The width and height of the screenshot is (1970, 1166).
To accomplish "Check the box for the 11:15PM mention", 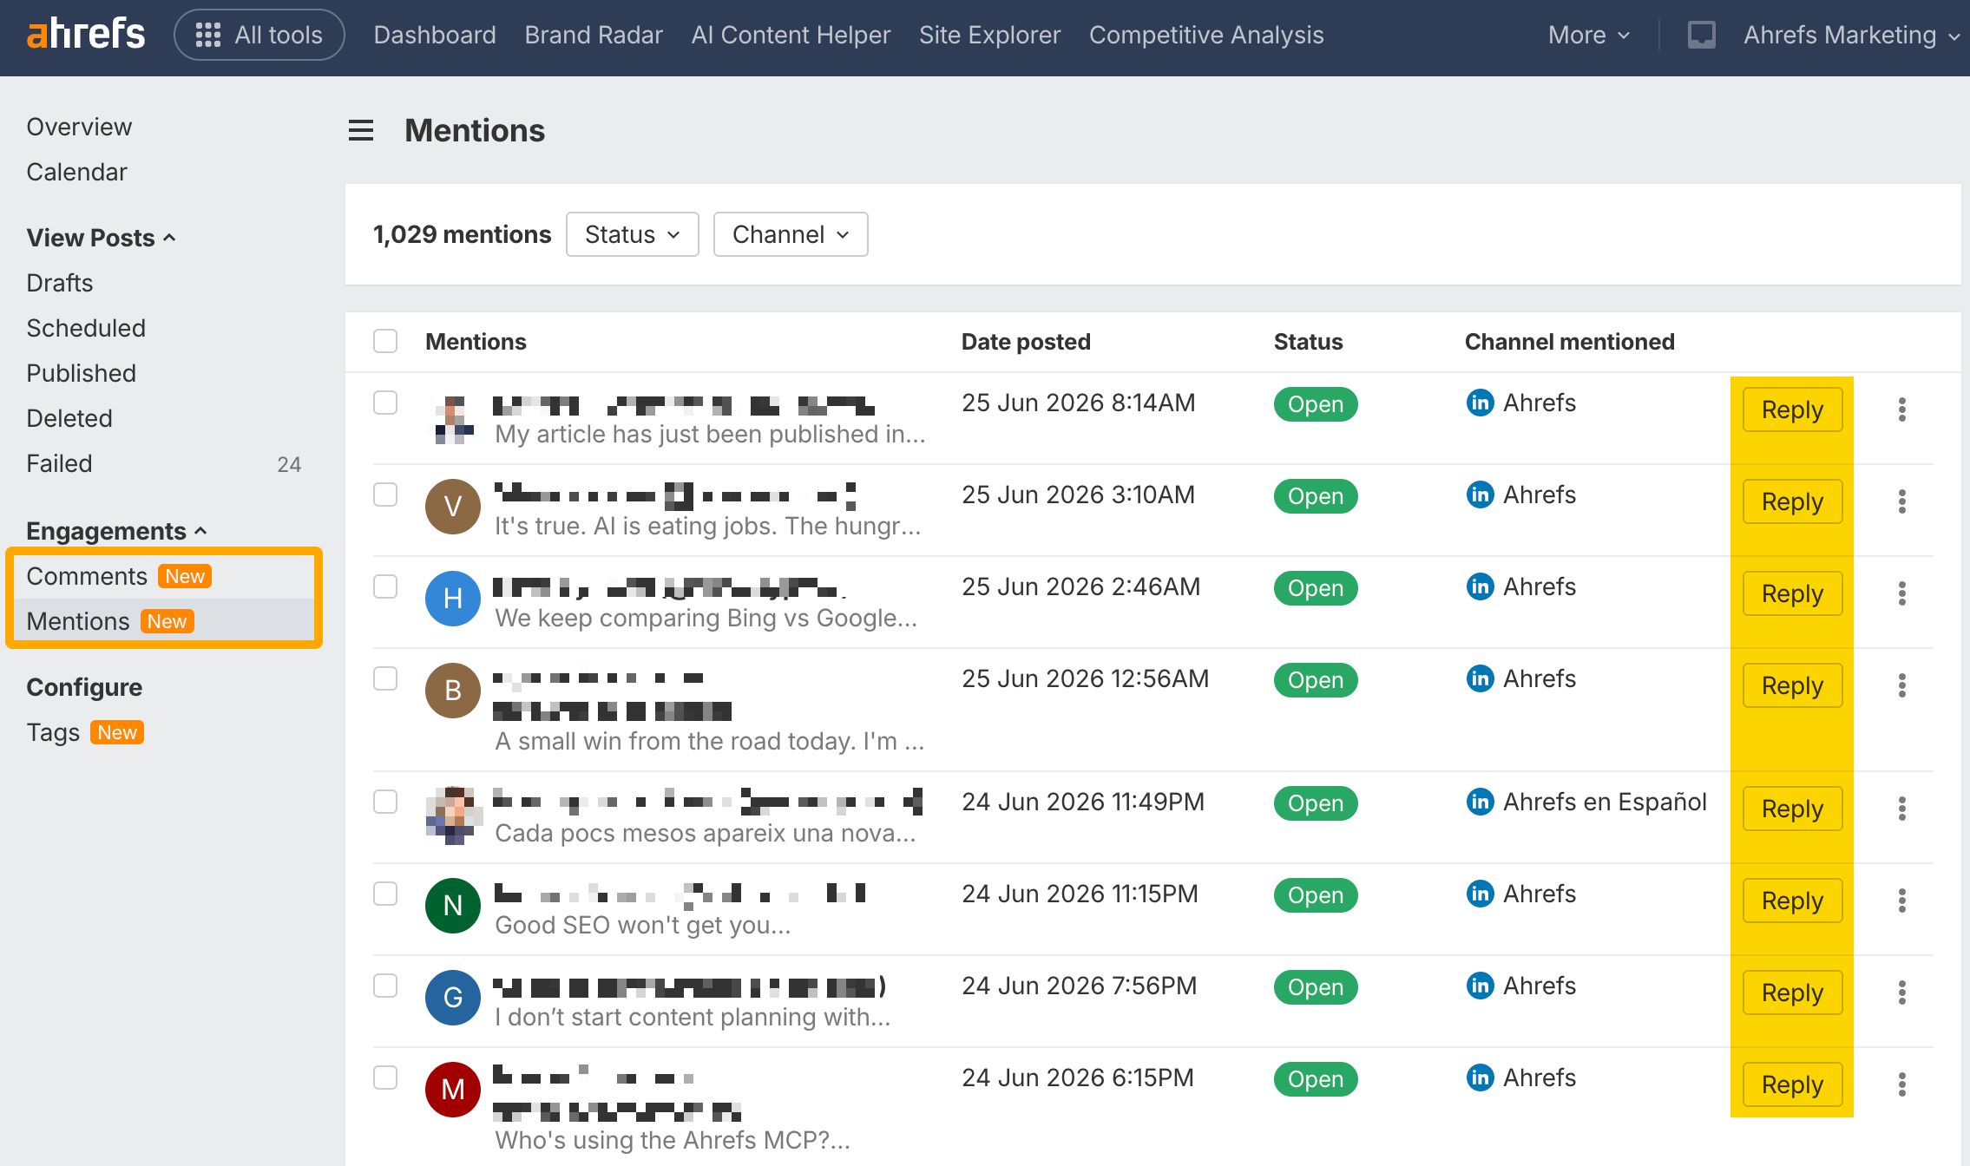I will click(385, 894).
